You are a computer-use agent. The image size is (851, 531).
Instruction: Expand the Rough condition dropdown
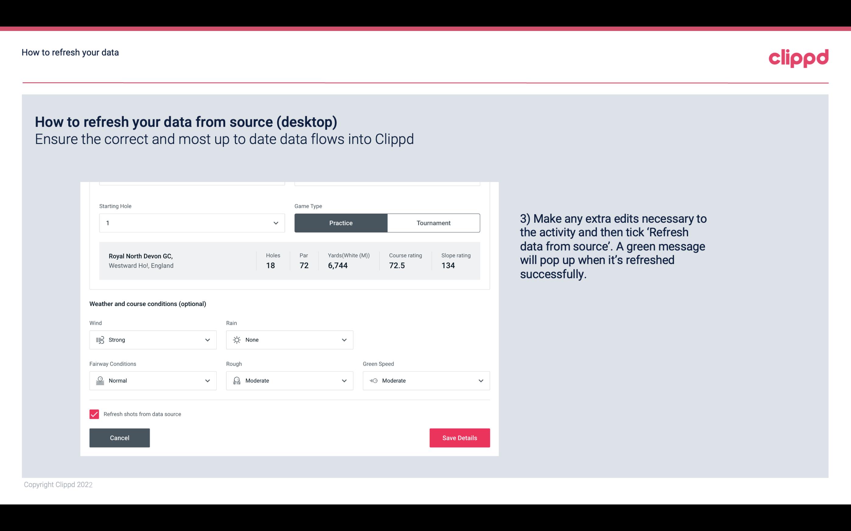pyautogui.click(x=344, y=381)
